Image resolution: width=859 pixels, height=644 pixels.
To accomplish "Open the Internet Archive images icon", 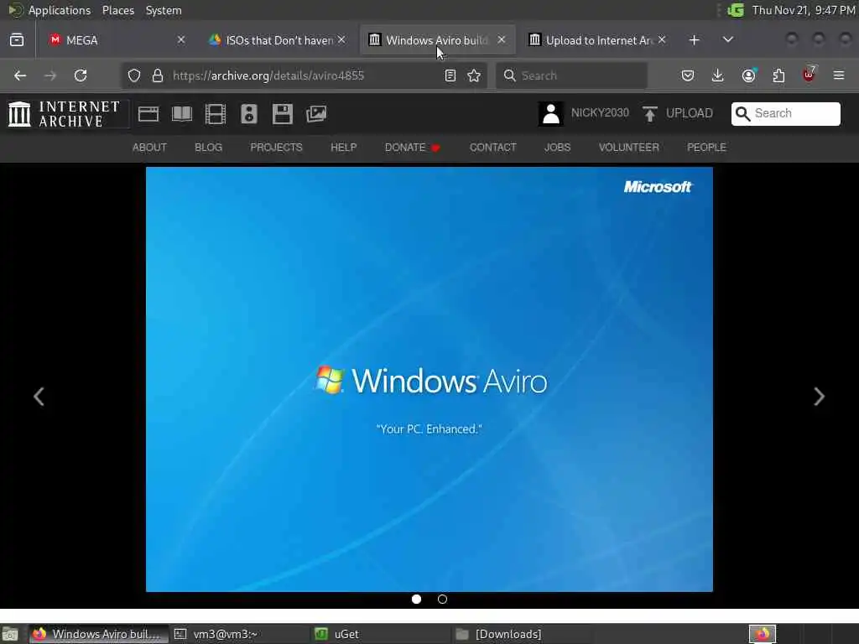I will tap(316, 114).
